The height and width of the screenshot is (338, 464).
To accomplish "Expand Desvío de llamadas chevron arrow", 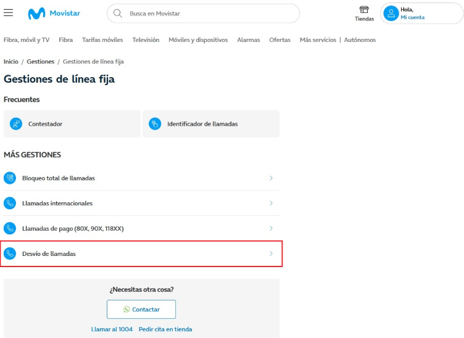I will [x=271, y=253].
